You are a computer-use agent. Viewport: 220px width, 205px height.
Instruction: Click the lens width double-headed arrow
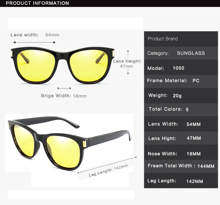click(34, 42)
